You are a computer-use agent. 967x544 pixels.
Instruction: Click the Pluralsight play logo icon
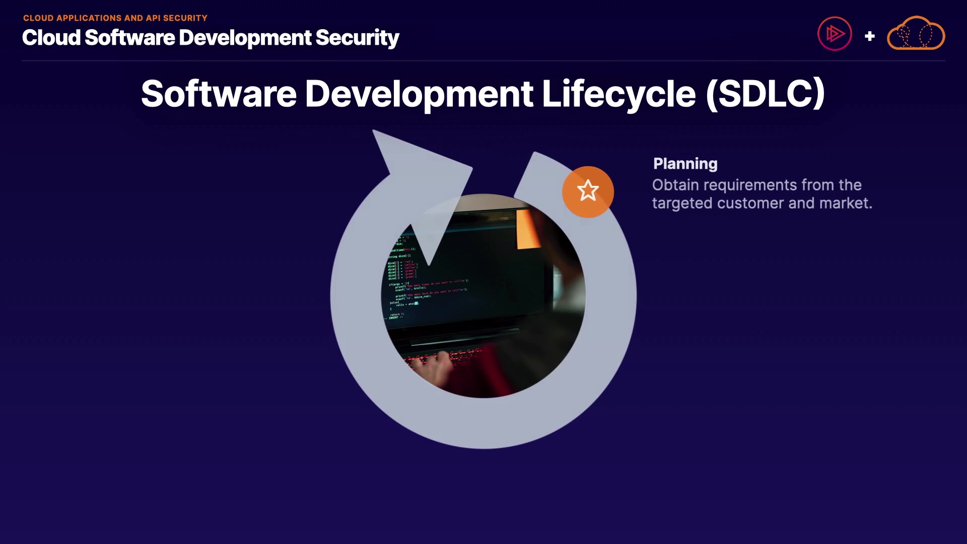(x=835, y=34)
